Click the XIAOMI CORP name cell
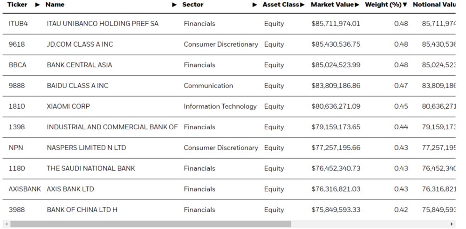This screenshot has height=229, width=466. coord(69,106)
